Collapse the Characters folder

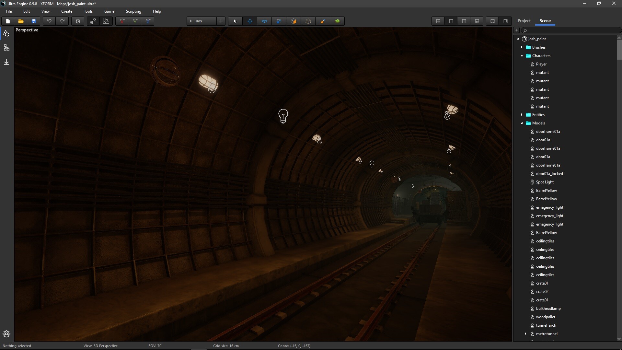(522, 56)
